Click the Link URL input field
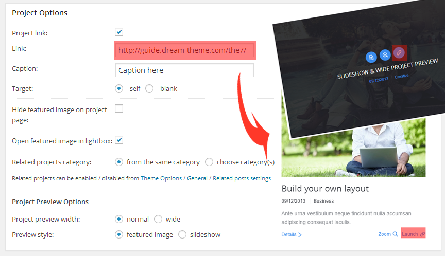The image size is (445, 256). (184, 50)
